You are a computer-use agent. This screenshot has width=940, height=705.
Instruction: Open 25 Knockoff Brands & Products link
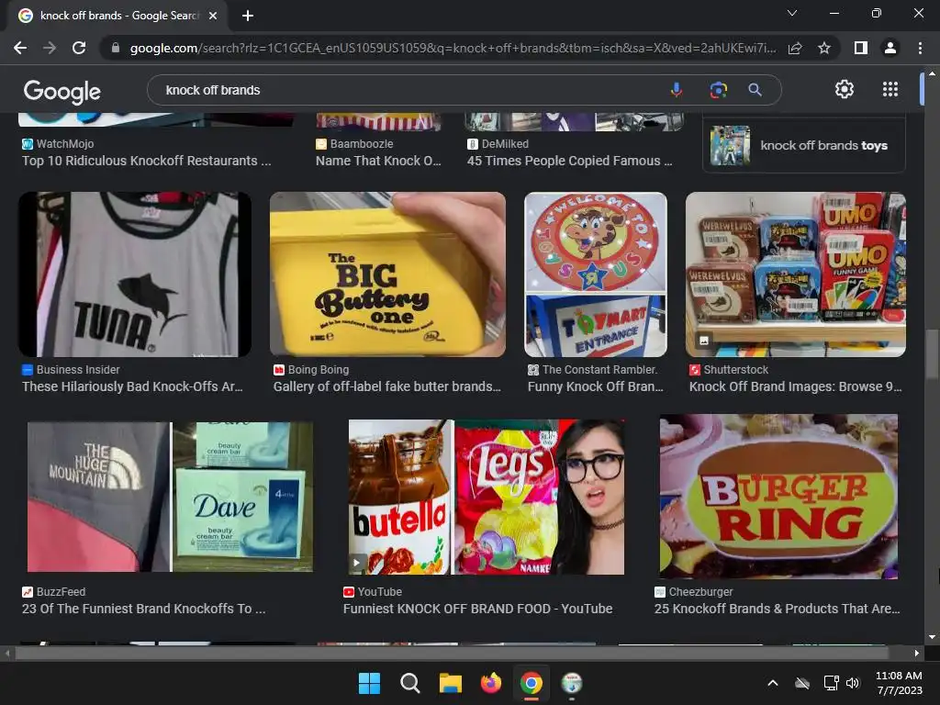[x=777, y=609]
